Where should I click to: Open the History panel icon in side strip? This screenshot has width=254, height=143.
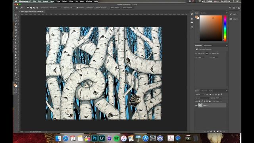(192, 14)
